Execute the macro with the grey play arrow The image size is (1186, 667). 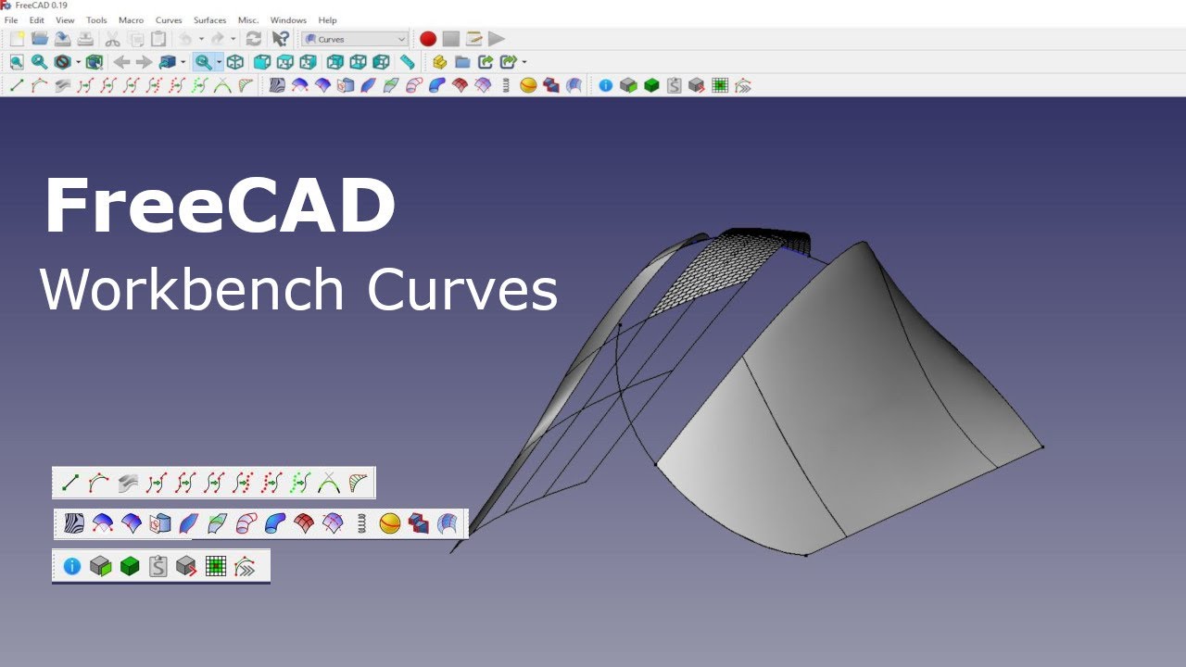497,39
